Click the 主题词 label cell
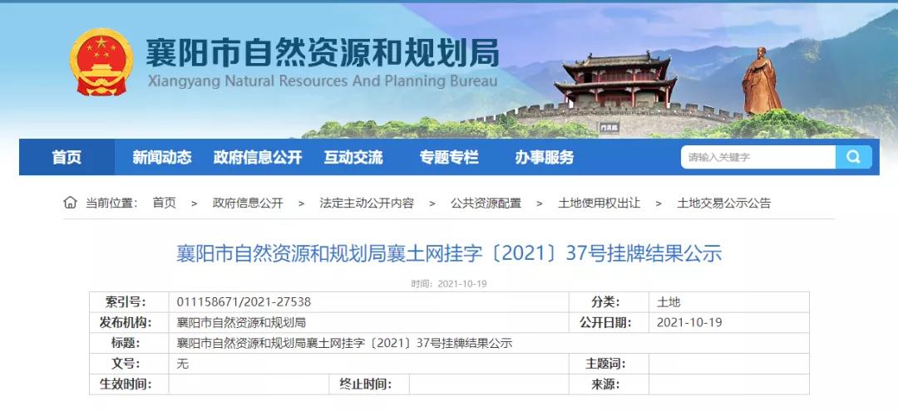This screenshot has width=898, height=411. (609, 364)
